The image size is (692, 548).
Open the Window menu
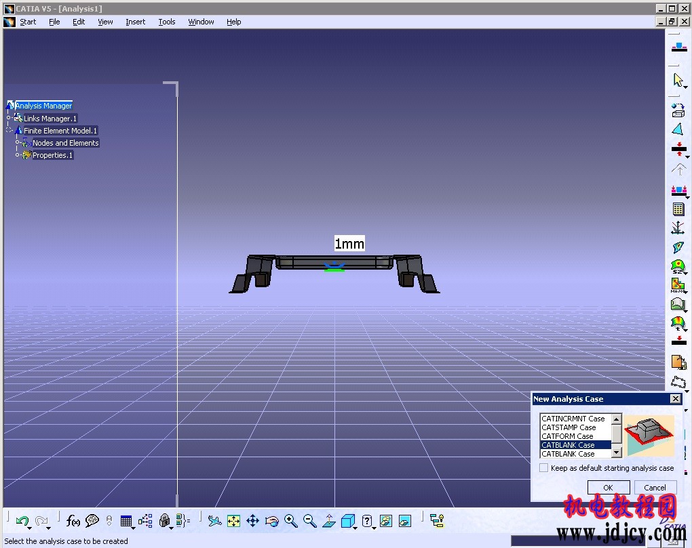pyautogui.click(x=201, y=22)
